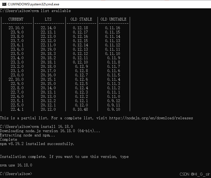
Task: Click version 23.3.0 in CURRENT column
Action: pyautogui.click(x=17, y=62)
